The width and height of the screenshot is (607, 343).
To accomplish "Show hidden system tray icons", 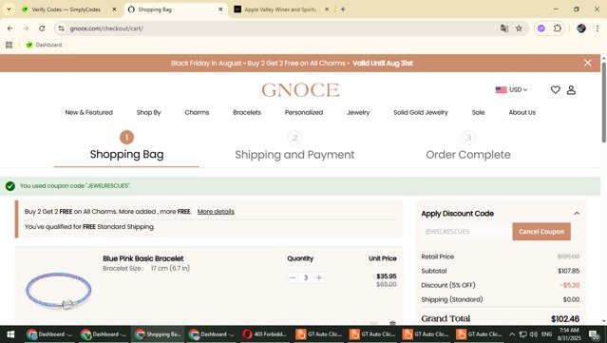I will click(512, 334).
